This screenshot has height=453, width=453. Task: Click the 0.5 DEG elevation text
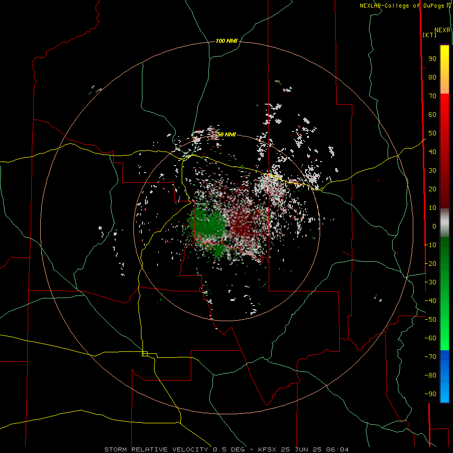(229, 449)
